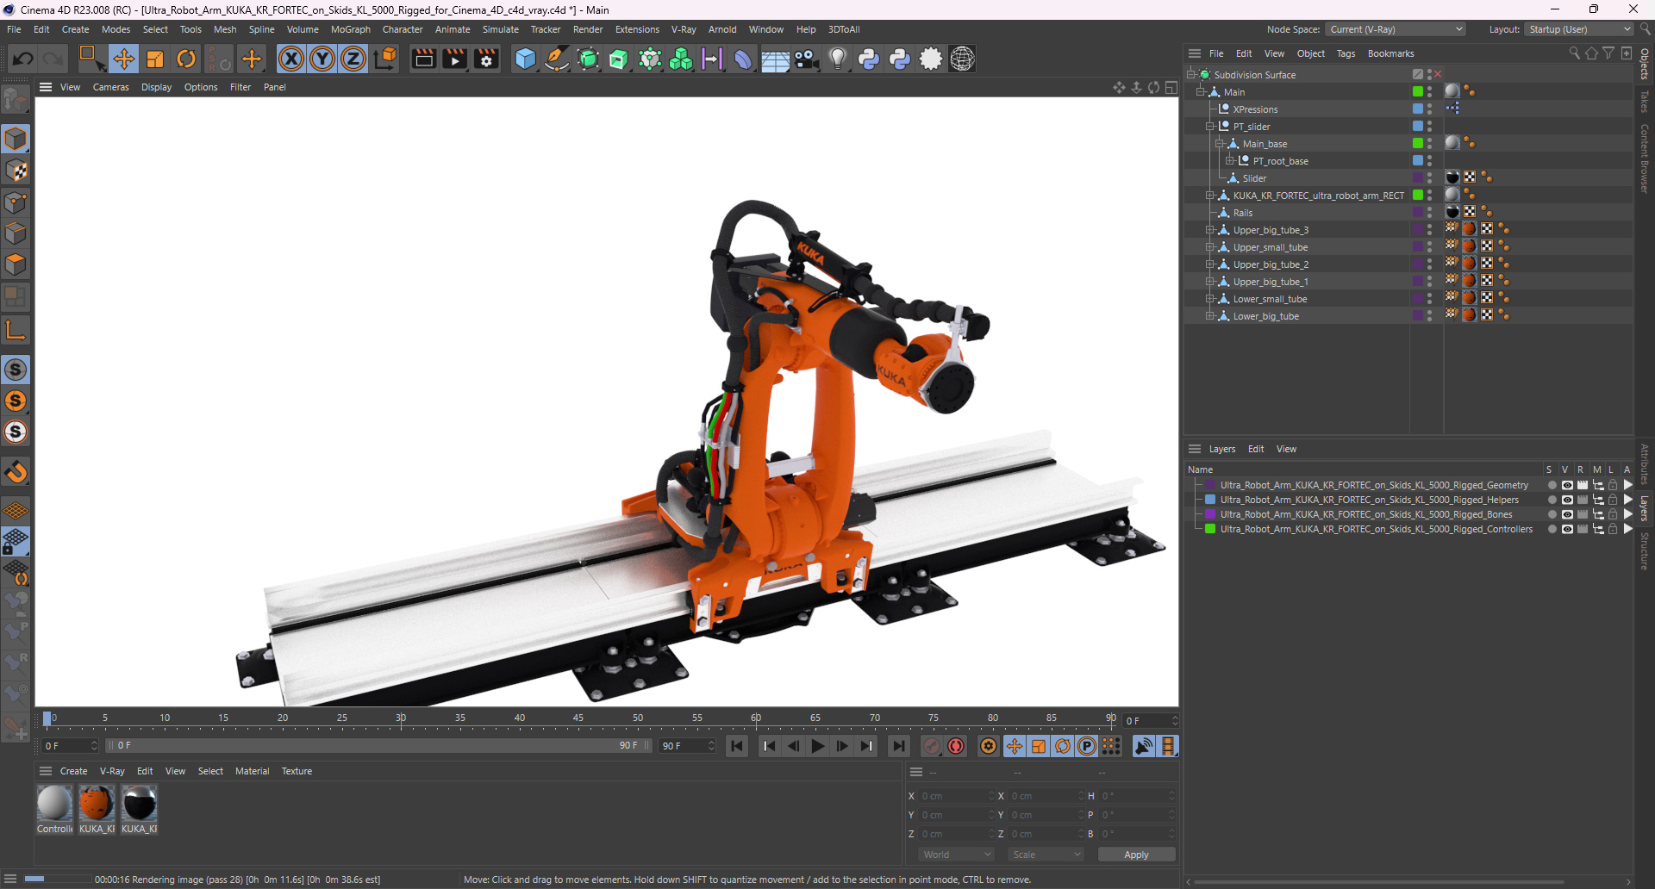Open the Extensions menu
The width and height of the screenshot is (1655, 889).
(637, 29)
